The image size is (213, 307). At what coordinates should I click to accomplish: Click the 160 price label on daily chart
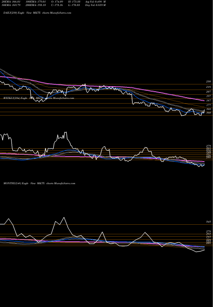point(208,113)
